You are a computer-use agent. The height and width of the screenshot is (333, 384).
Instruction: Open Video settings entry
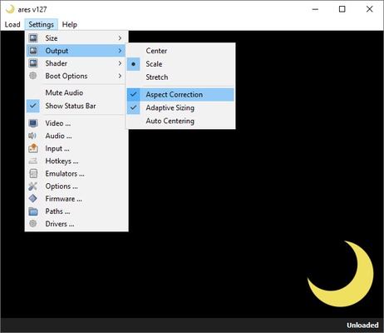76,123
